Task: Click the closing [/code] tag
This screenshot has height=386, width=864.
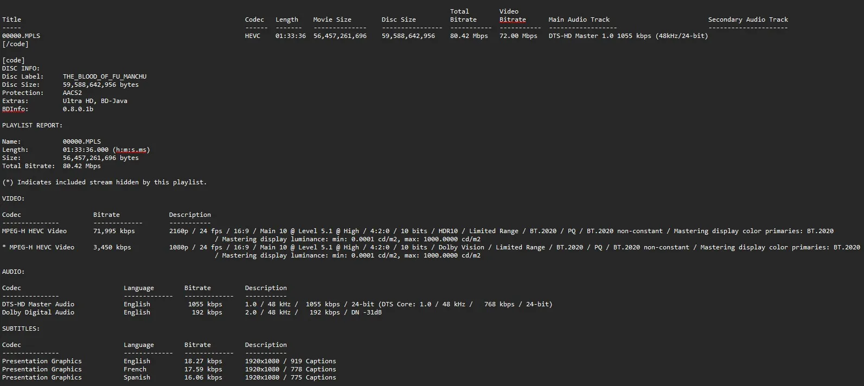Action: [x=15, y=44]
